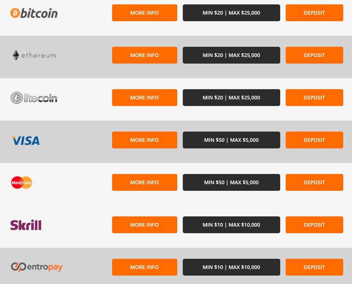Deposit using Entropay
Screen dimensions: 352x284
[x=314, y=267]
